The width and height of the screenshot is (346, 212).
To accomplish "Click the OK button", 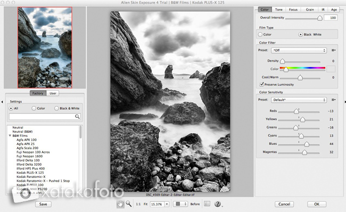I will [x=317, y=204].
